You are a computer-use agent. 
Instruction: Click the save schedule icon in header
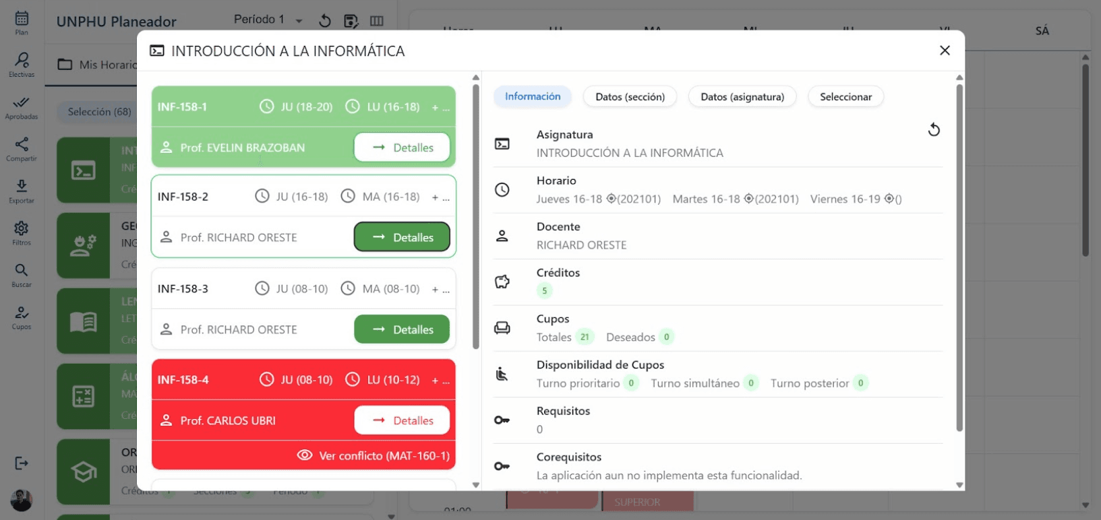click(x=351, y=21)
